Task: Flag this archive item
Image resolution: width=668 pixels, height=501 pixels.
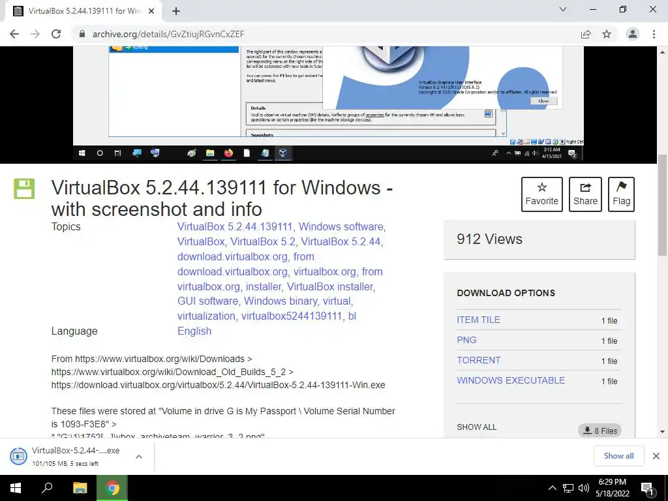Action: point(621,194)
